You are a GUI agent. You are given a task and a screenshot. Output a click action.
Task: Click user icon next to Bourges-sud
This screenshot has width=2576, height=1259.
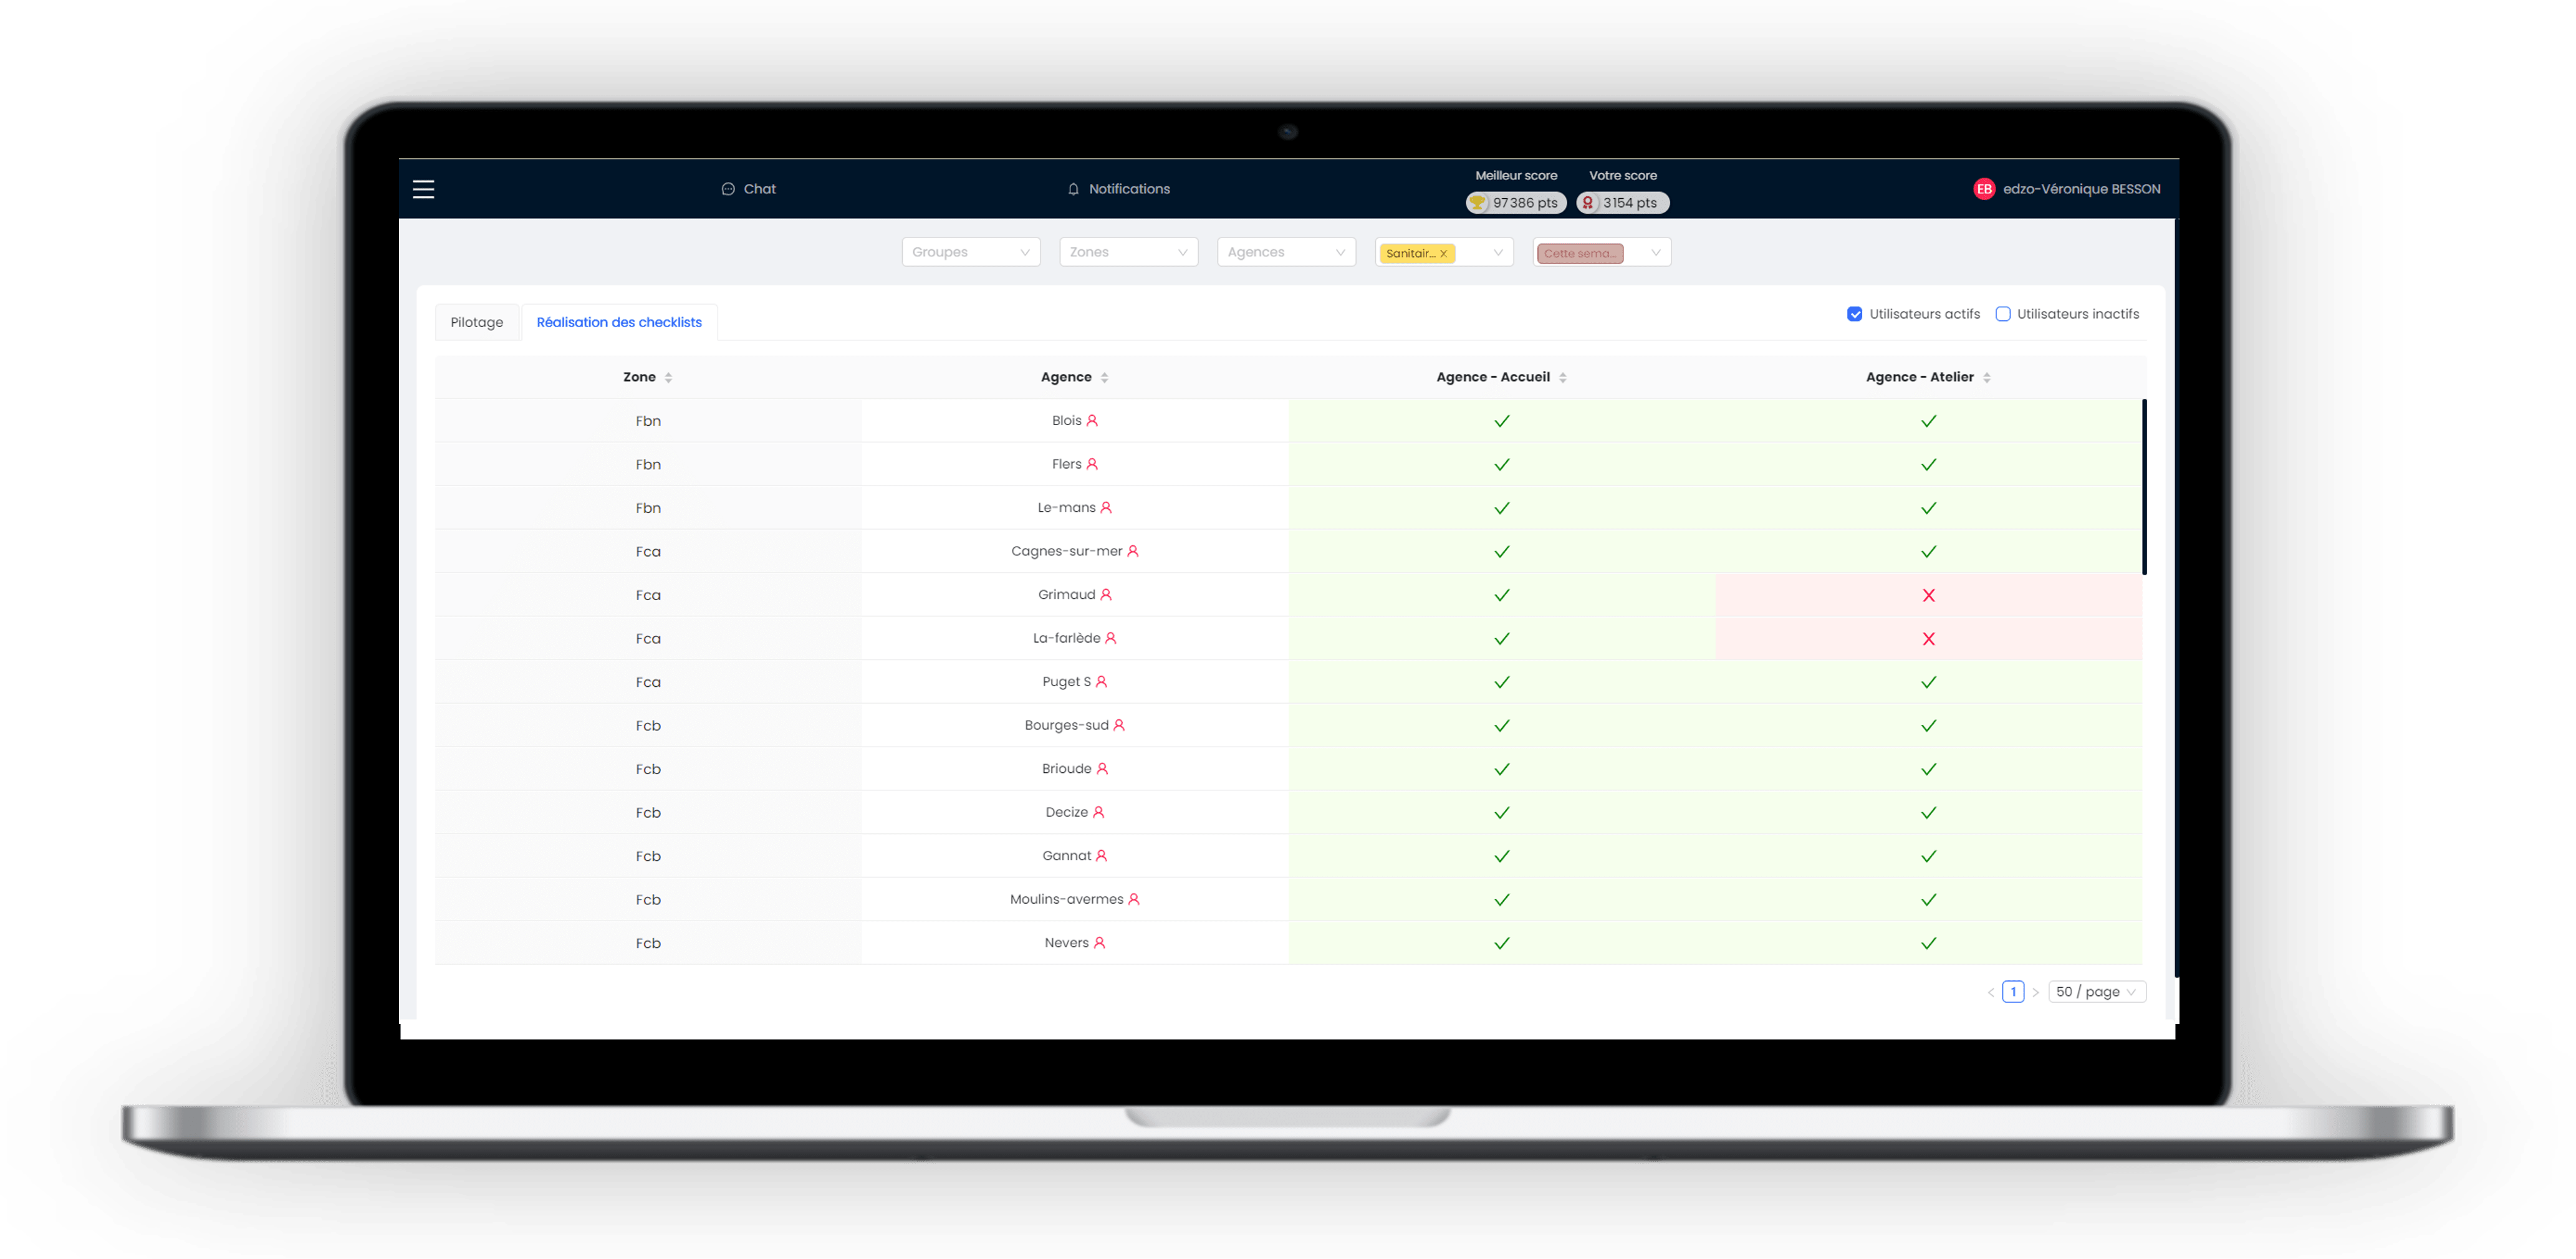tap(1119, 725)
